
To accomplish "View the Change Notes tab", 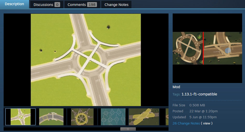I will (x=116, y=5).
